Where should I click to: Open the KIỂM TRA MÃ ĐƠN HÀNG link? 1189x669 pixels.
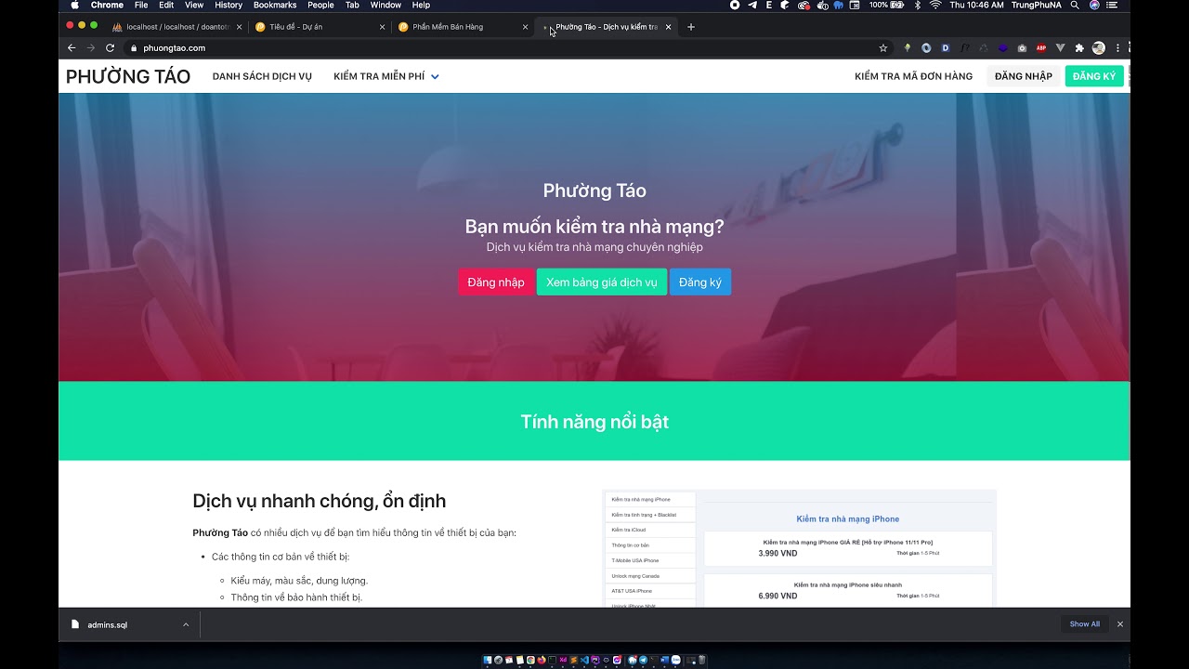tap(913, 76)
